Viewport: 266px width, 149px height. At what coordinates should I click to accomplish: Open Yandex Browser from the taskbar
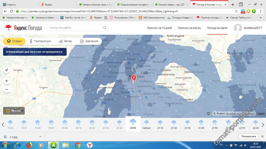(x=90, y=145)
